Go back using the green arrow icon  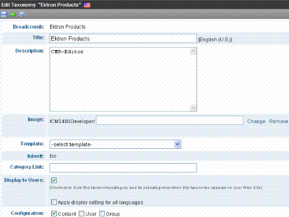pos(13,14)
